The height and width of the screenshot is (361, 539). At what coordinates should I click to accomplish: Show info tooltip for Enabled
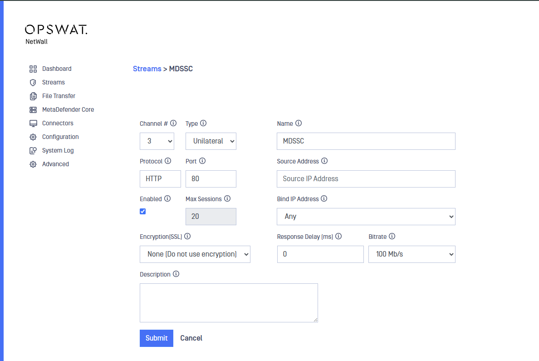tap(167, 198)
